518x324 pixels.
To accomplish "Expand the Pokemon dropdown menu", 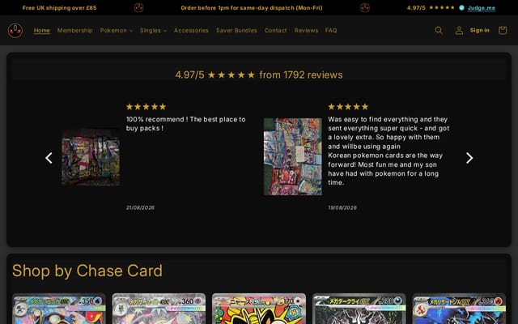I will click(117, 31).
